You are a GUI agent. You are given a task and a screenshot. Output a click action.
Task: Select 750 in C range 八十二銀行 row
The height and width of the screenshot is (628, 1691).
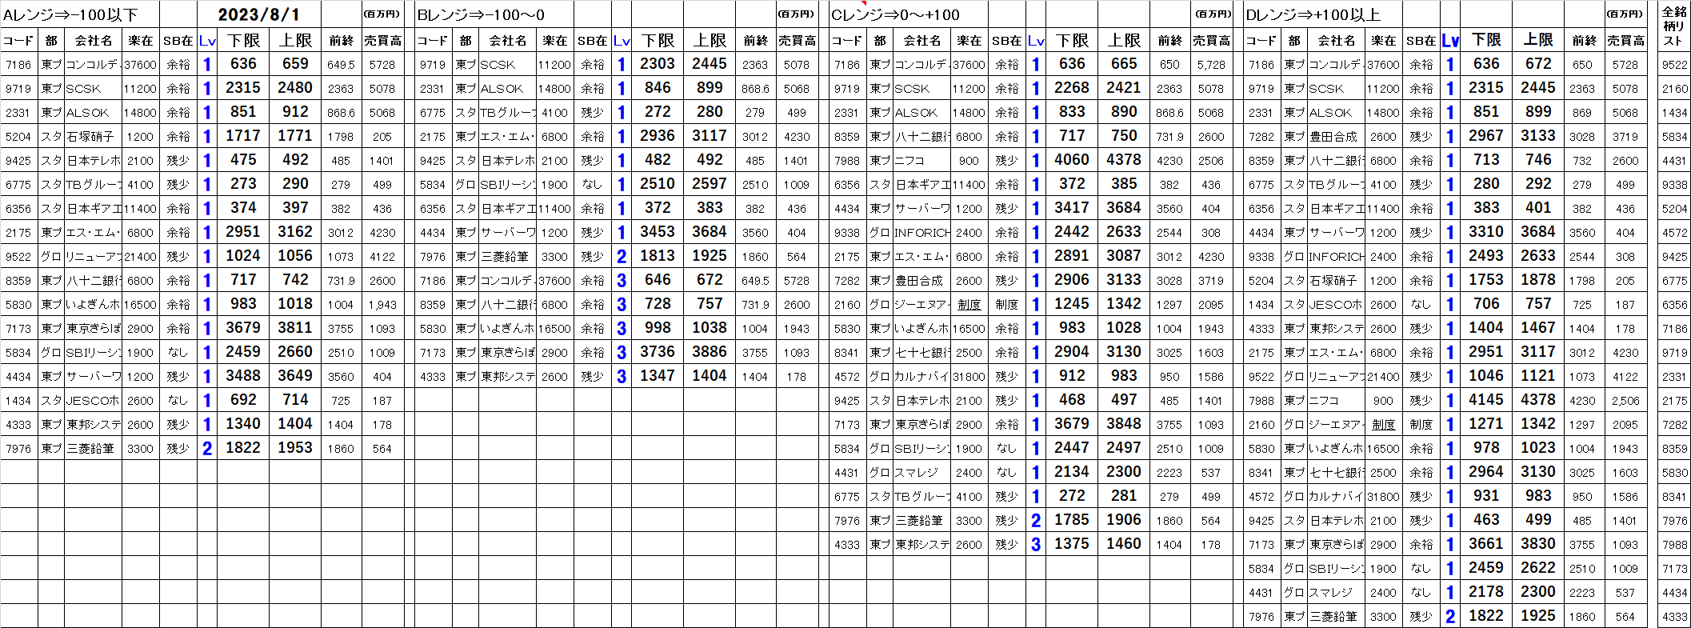1124,136
